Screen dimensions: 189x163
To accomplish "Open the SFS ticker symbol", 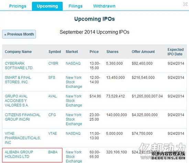I will tap(52, 78).
